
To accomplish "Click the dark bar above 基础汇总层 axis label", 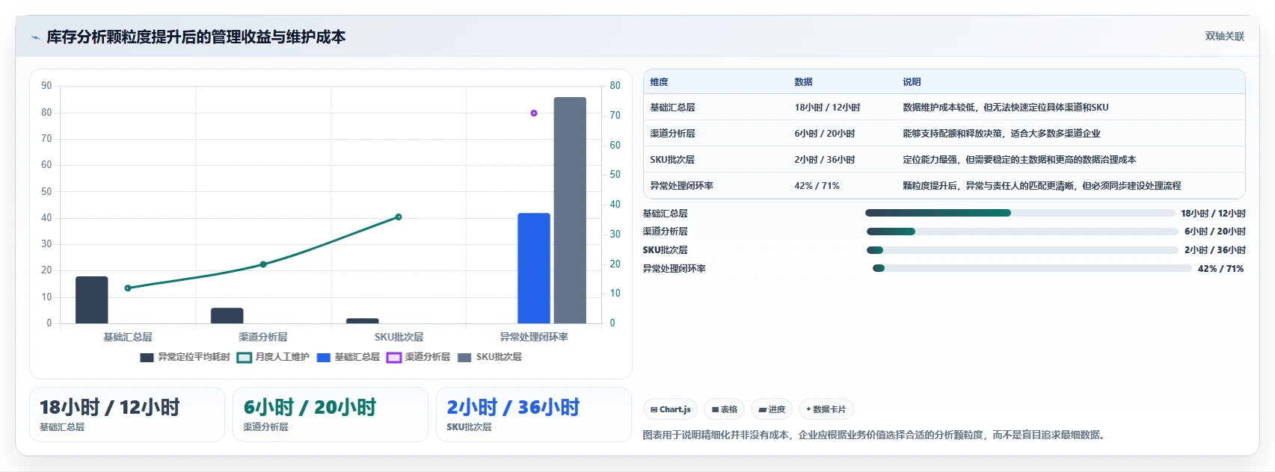I will (x=92, y=300).
